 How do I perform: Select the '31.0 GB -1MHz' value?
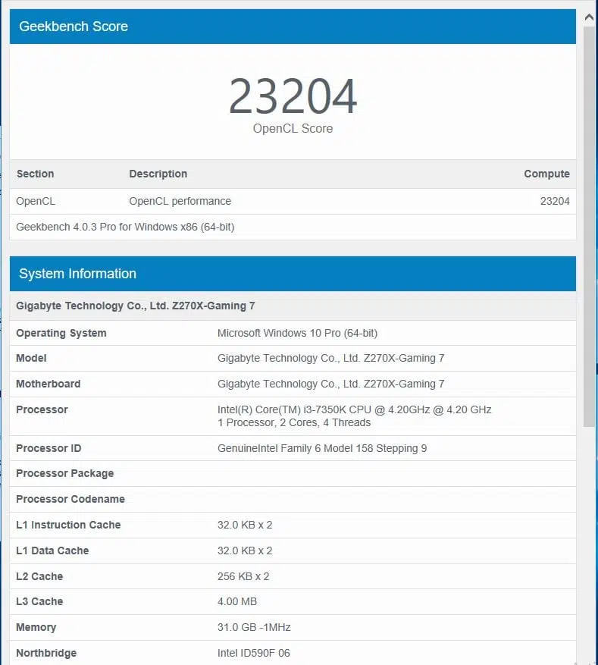pos(255,627)
